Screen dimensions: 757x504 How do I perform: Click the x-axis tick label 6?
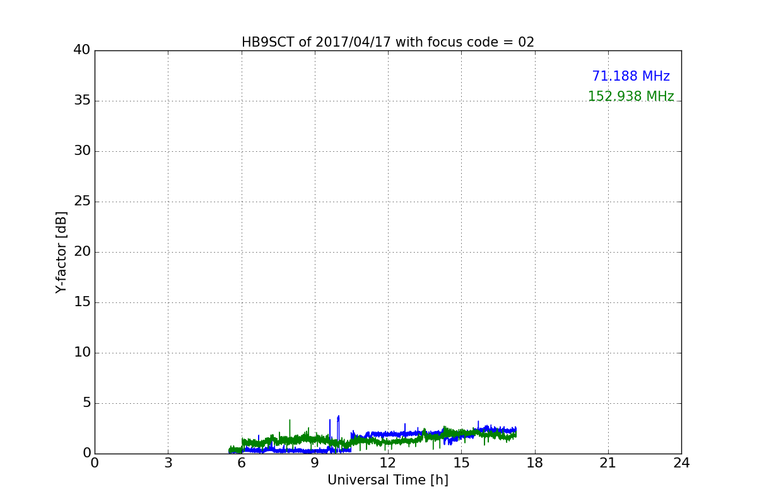[x=242, y=463]
